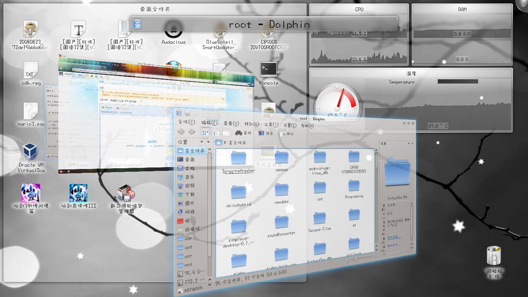The width and height of the screenshot is (528, 297).
Task: Open the 查找 binoculars search tool
Action: [243, 133]
